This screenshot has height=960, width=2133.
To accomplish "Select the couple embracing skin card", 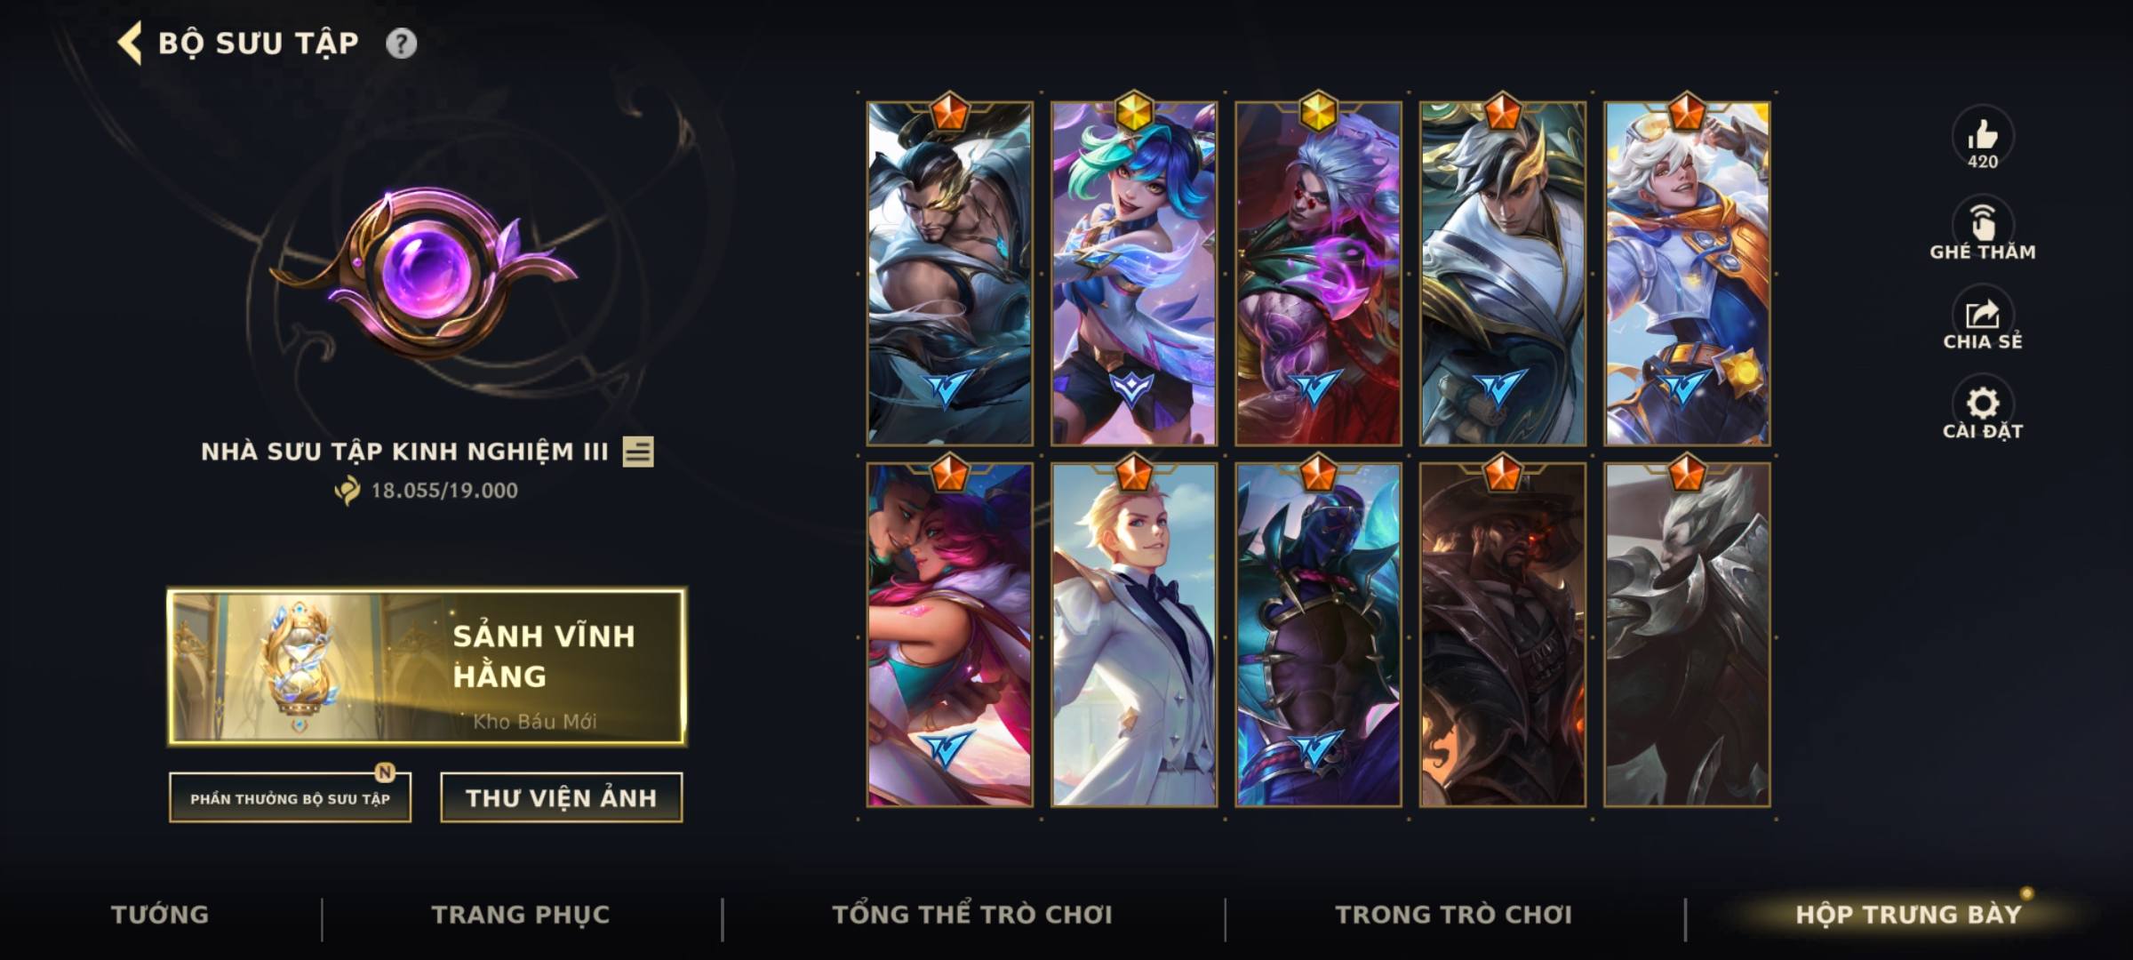I will coord(949,634).
